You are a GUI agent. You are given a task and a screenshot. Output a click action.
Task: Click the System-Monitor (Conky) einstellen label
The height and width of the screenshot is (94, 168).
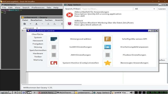(81, 63)
